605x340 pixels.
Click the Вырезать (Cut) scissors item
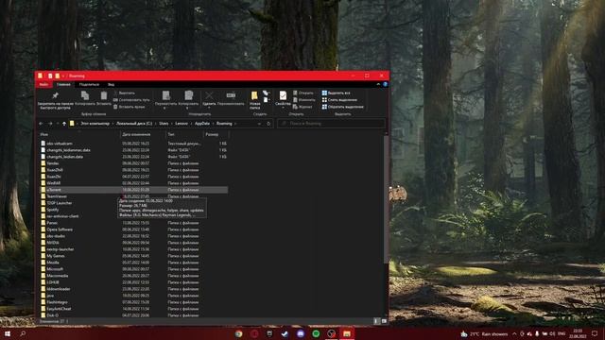[124, 93]
